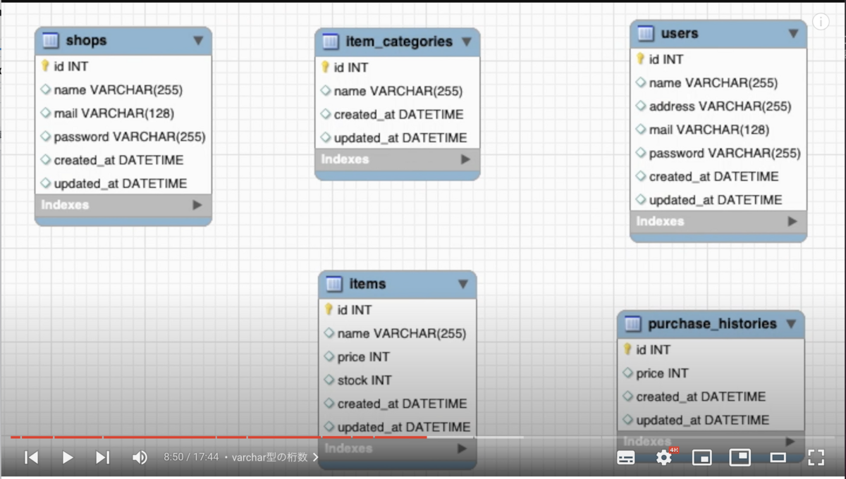Click the key icon on purchase_histories id
This screenshot has height=479, width=846.
point(627,349)
